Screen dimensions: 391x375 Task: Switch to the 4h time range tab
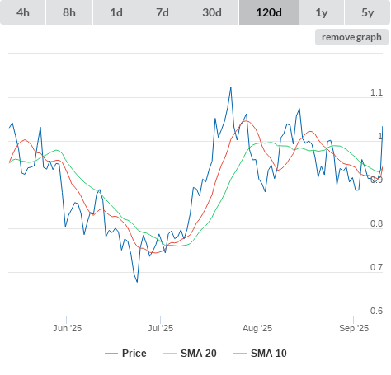(23, 12)
